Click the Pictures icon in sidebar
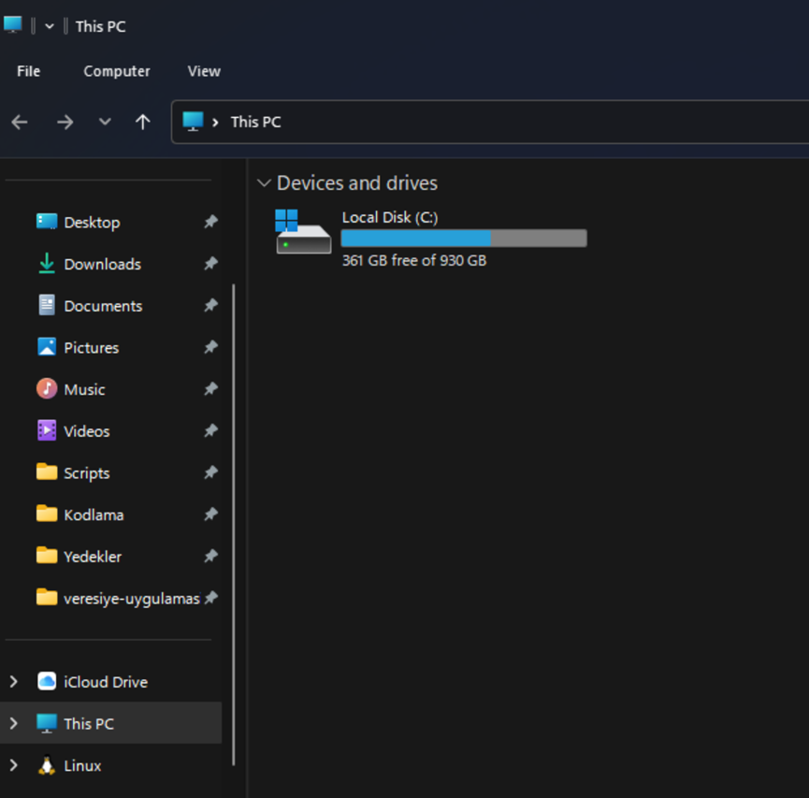Screen dimensions: 809x798 [x=47, y=347]
